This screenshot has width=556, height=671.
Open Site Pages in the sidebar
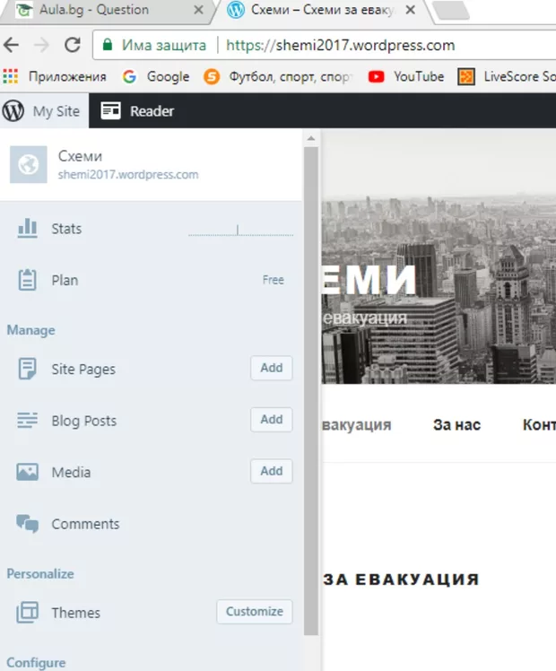point(83,369)
